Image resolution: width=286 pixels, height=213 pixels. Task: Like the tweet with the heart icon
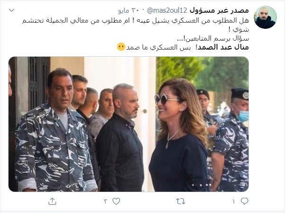[x=116, y=201]
